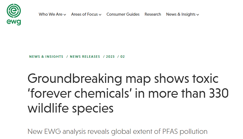Viewport: 243px width, 139px height.
Task: Open the Research navigation link
Action: point(153,14)
